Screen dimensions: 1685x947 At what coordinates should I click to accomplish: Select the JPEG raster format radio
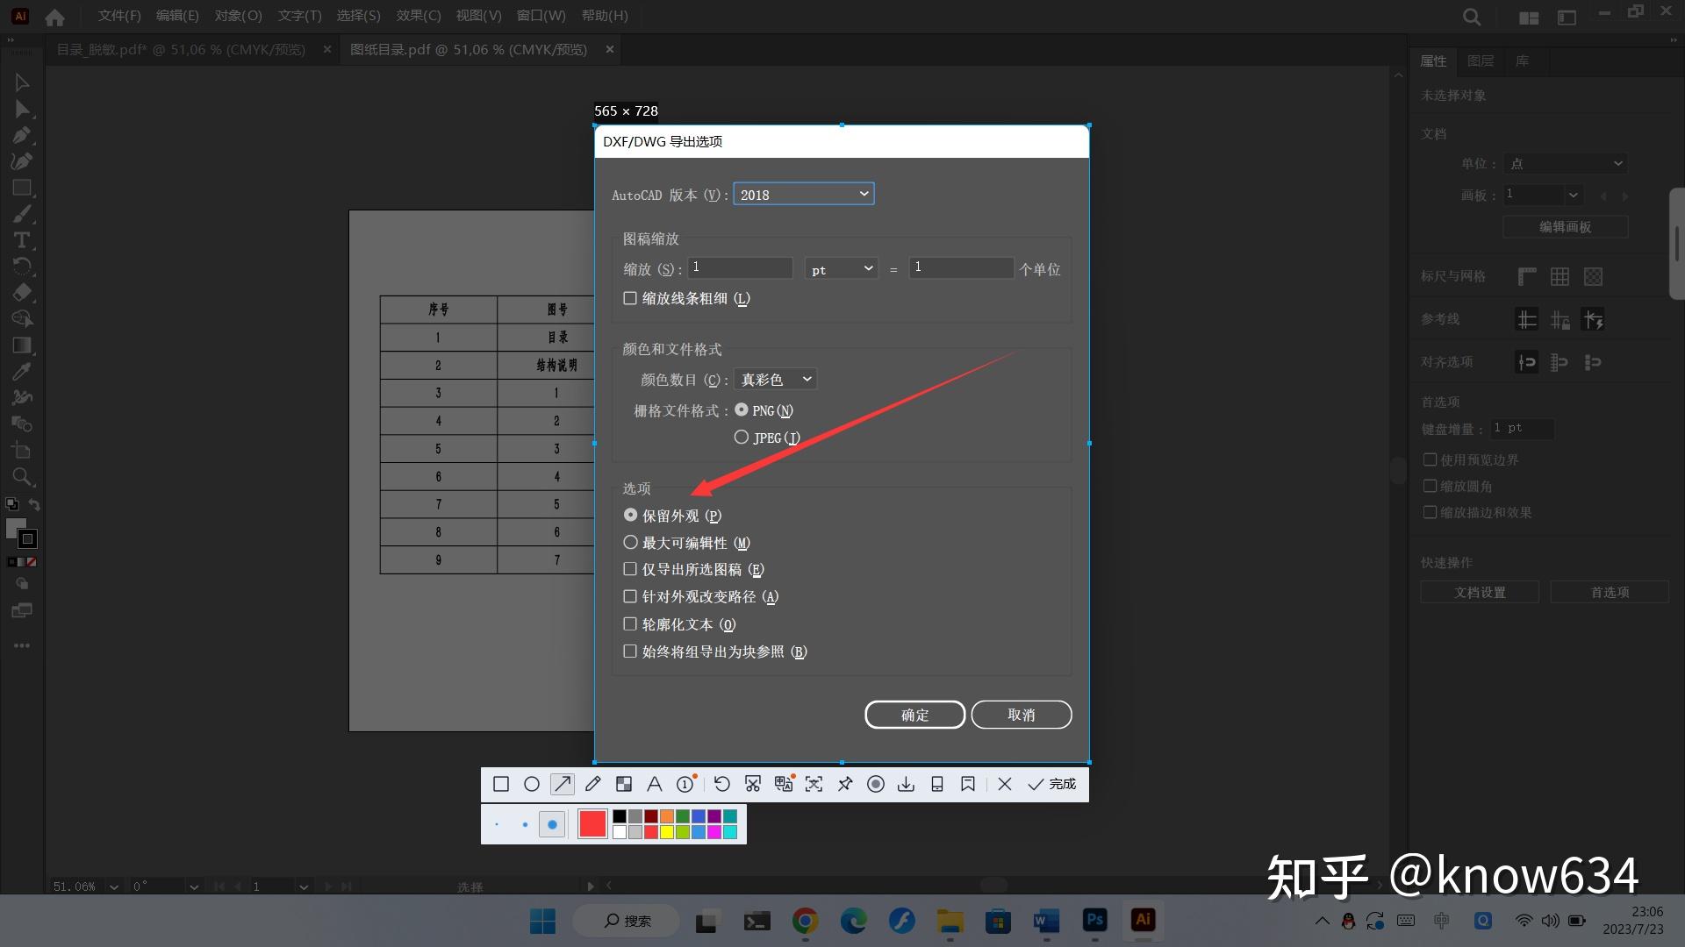[742, 437]
